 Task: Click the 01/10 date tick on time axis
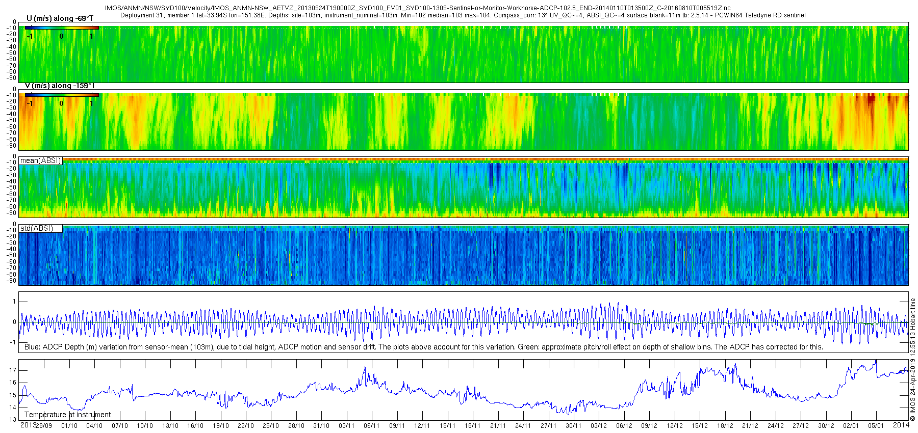point(69,426)
